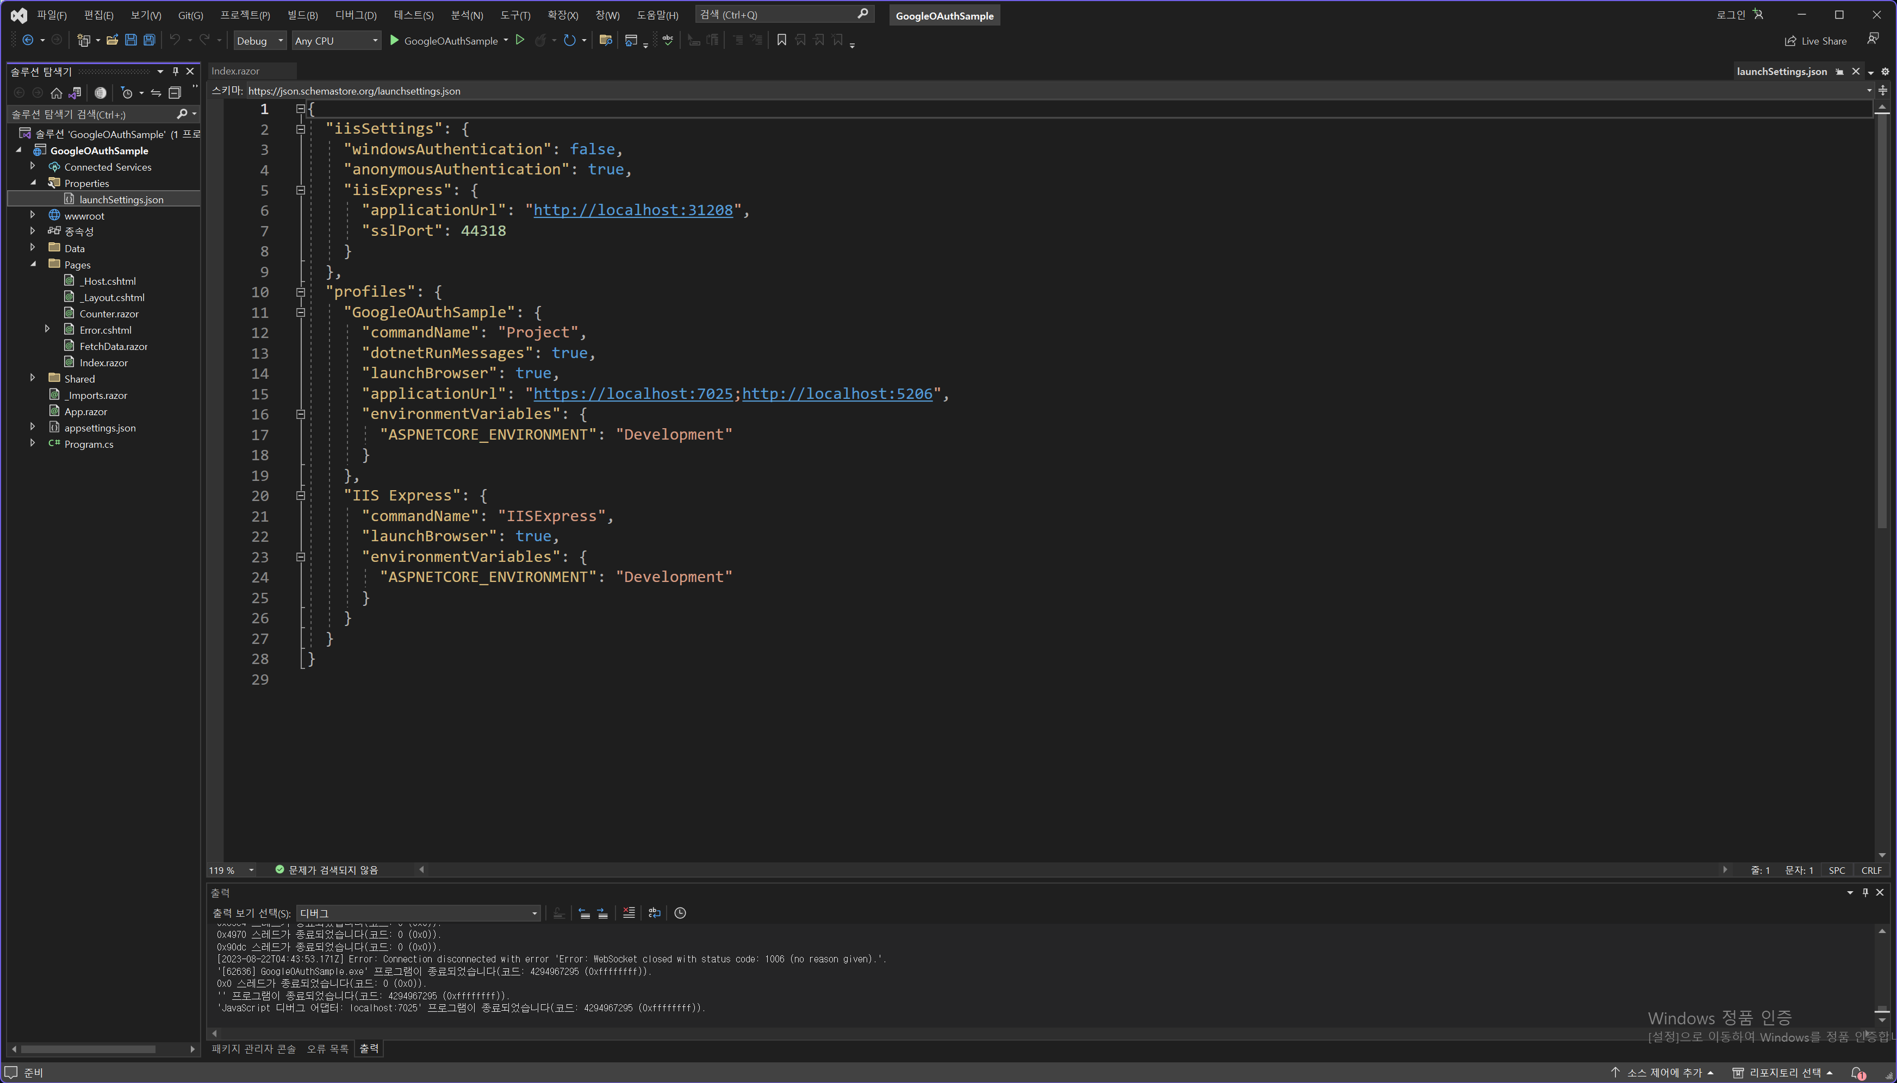Click the bookmark icon in the toolbar
This screenshot has height=1083, width=1897.
pyautogui.click(x=781, y=40)
